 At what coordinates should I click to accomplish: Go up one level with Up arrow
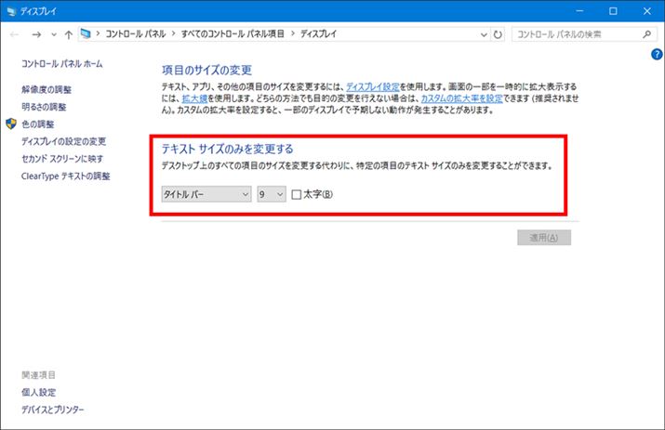click(68, 34)
